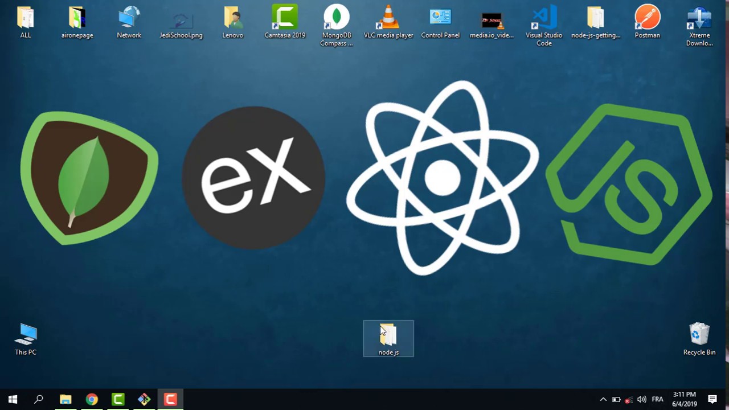Switch the FRA input language indicator
This screenshot has height=410, width=729.
(x=657, y=399)
